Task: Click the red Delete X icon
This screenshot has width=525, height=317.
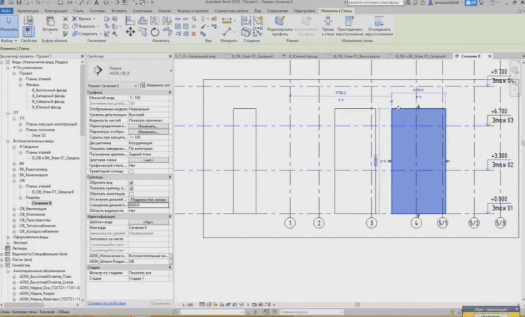Action: point(194,34)
